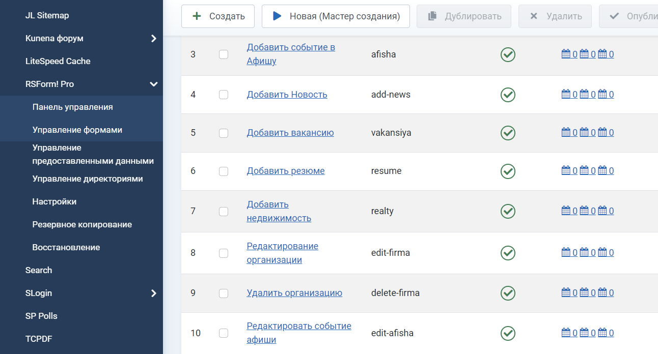Click the published checkmark icon for afisha form
The height and width of the screenshot is (354, 658).
click(508, 54)
